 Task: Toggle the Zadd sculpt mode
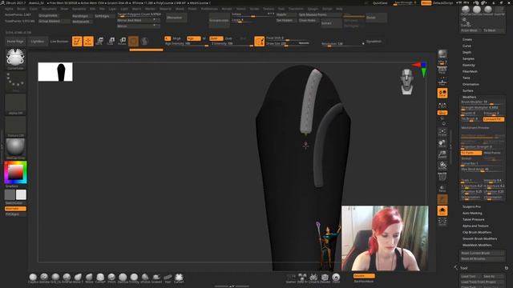(216, 38)
